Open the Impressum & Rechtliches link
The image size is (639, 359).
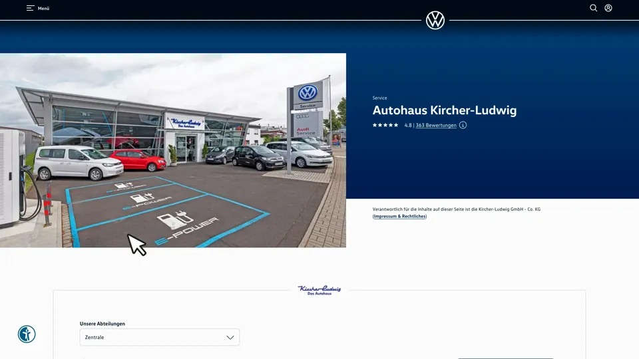point(399,216)
